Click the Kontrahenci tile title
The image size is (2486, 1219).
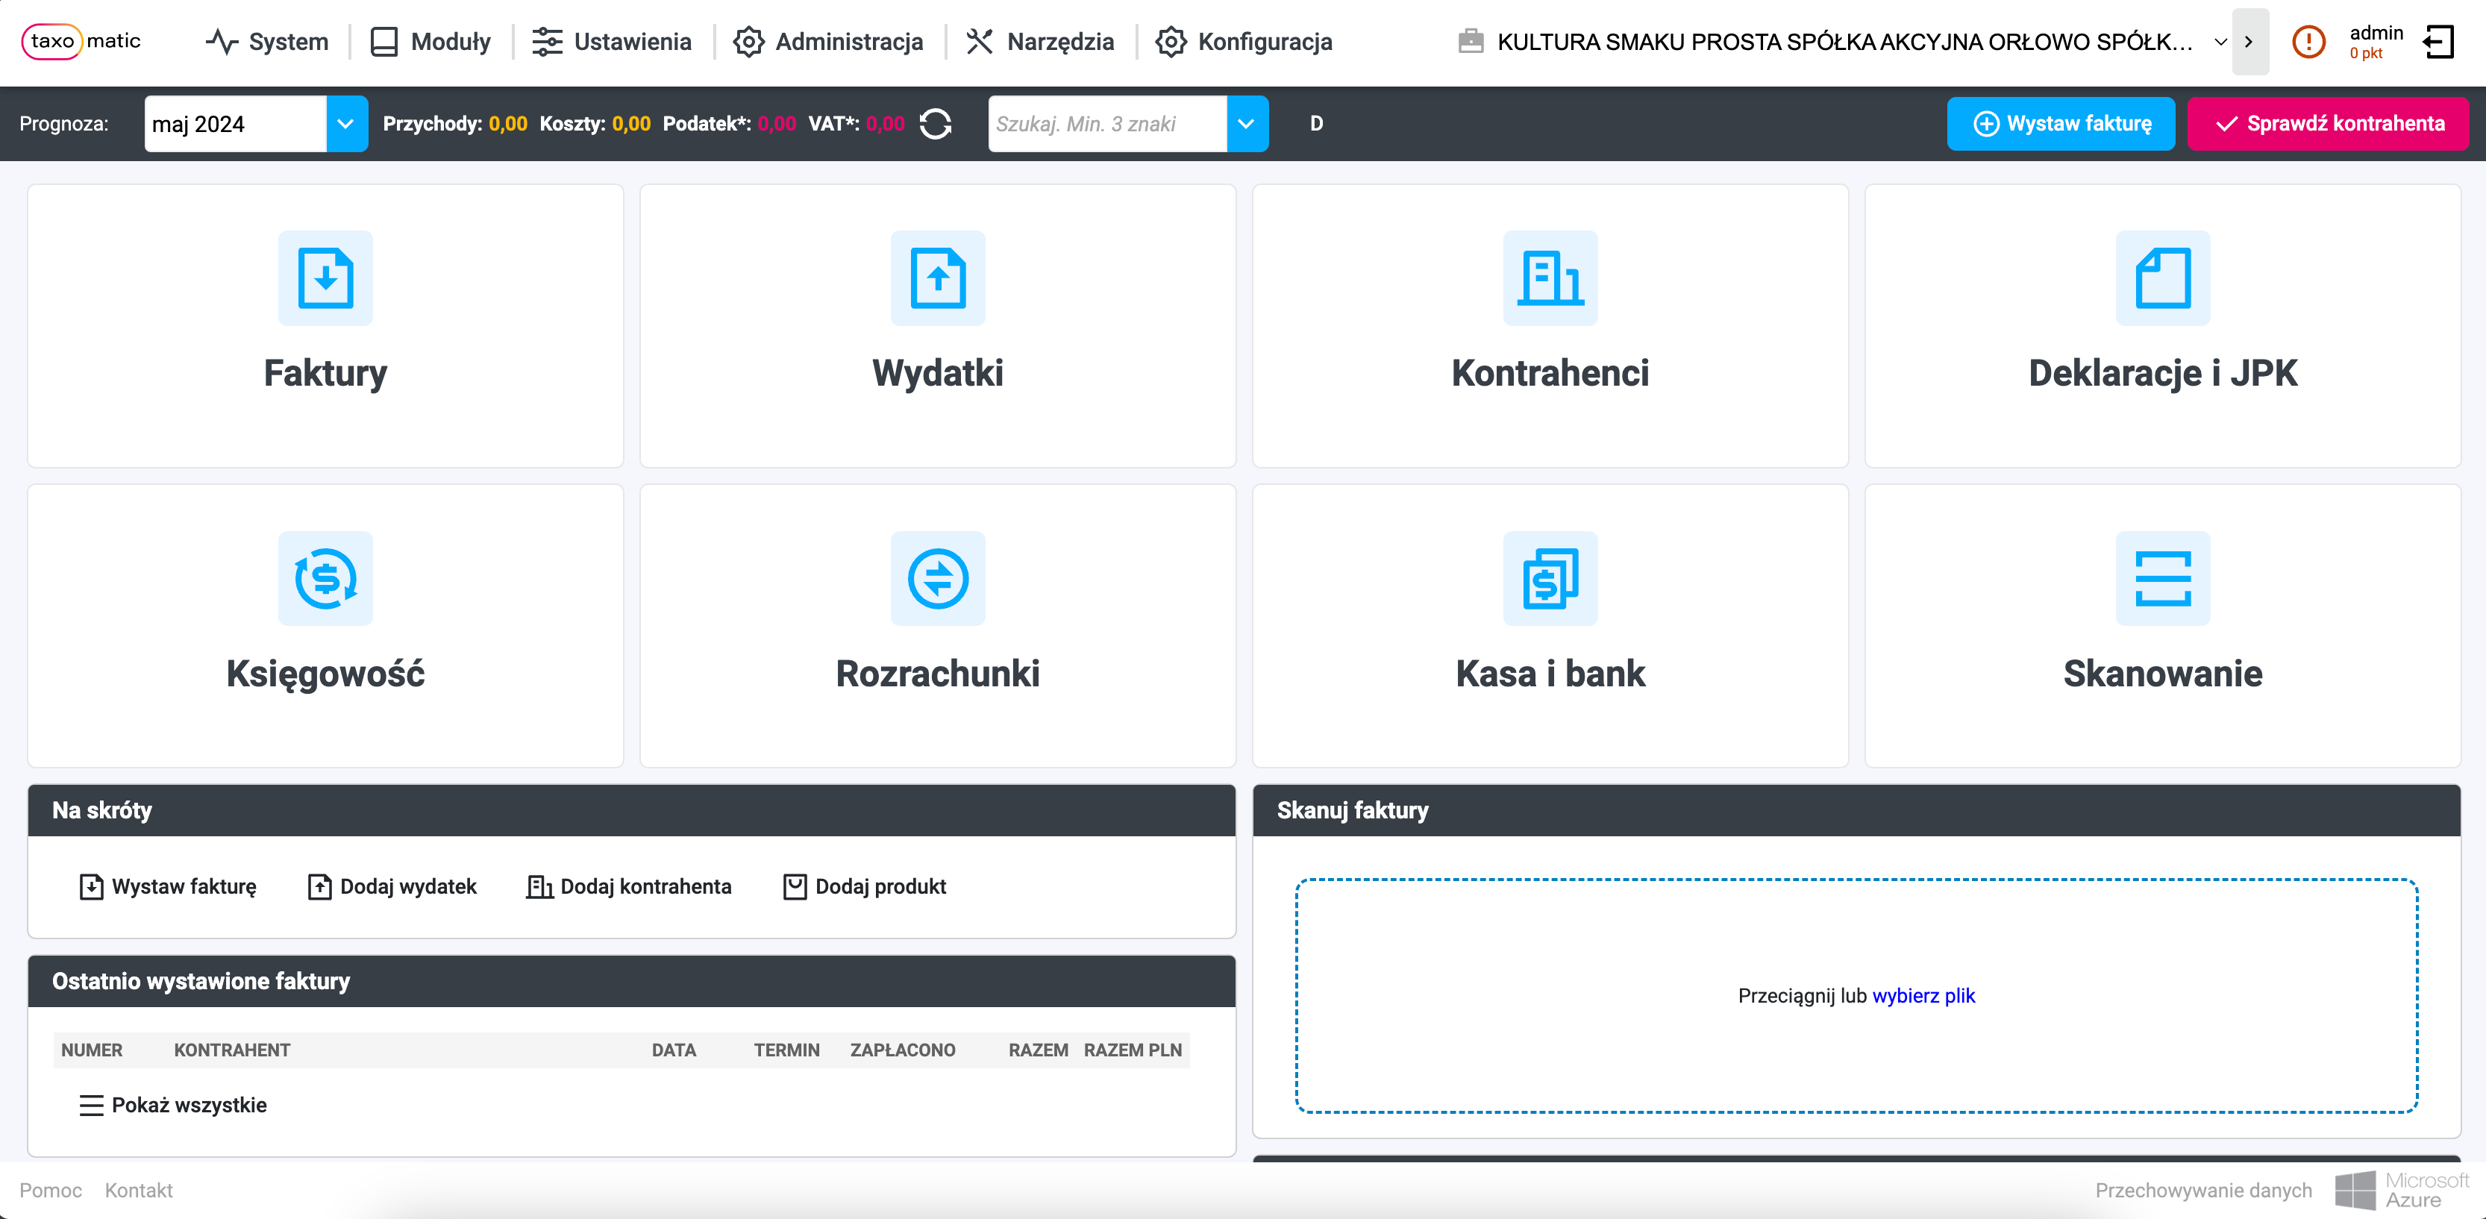coord(1550,374)
